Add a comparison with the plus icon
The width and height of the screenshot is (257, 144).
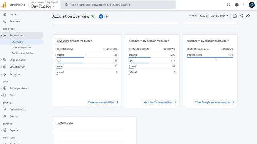[x=106, y=16]
